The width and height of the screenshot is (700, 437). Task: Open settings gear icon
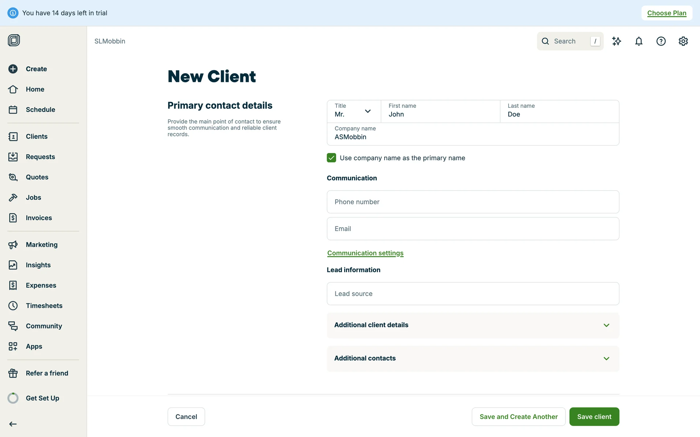pos(683,41)
